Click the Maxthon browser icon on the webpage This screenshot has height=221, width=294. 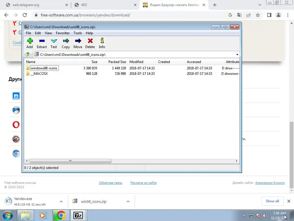pyautogui.click(x=16, y=96)
